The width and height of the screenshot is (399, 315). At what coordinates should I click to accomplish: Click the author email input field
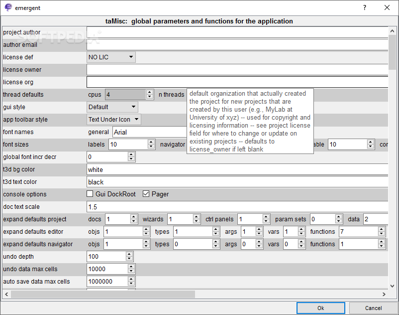point(237,45)
